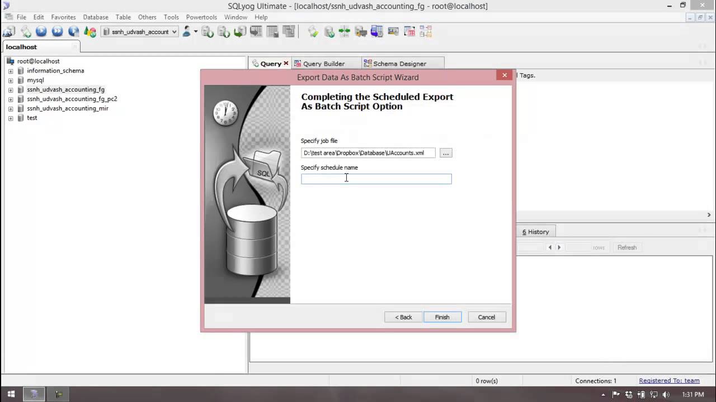Click the right scroll arrow of the query editor
Viewport: 716px width, 402px height.
click(x=709, y=215)
